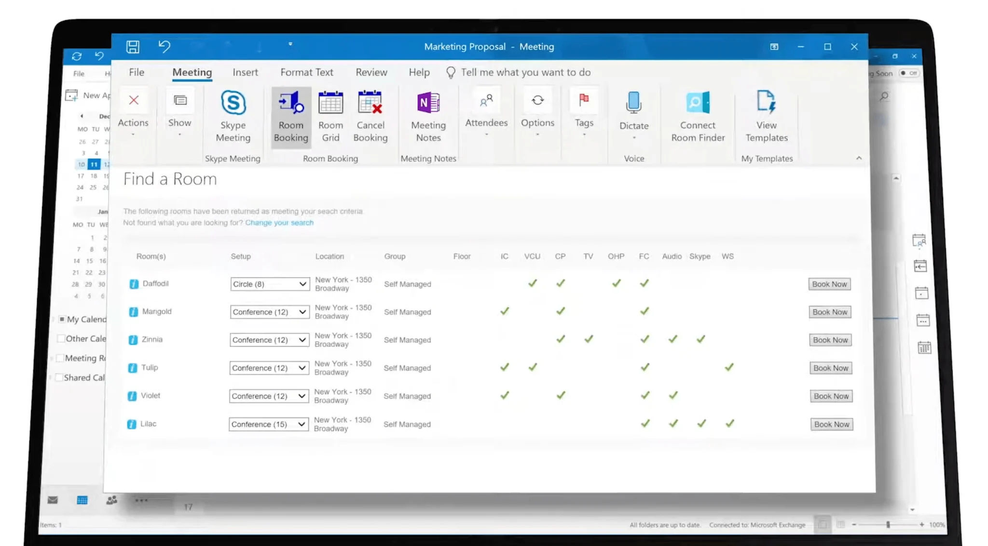
Task: Click Book Now for Tulip
Action: 831,368
